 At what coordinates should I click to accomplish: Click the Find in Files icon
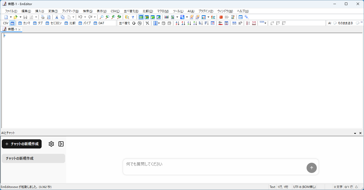click(127, 17)
